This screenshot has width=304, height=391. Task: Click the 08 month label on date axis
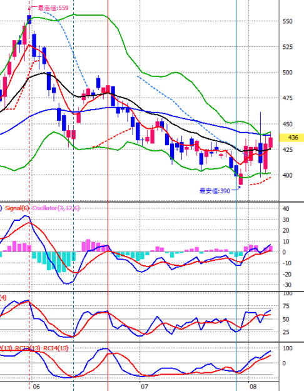point(253,387)
